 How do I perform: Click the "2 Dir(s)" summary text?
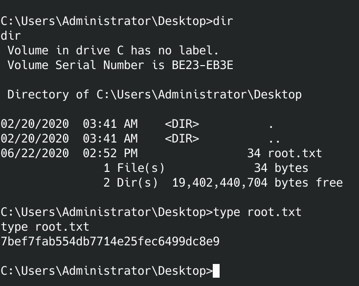pos(130,183)
